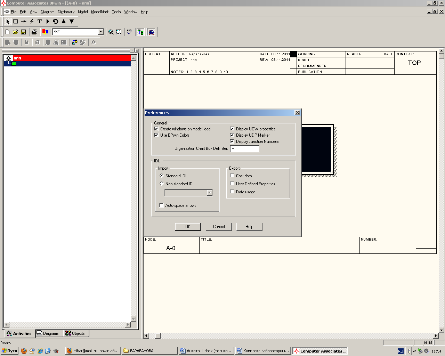Screen dimensions: 445x356
Task: Click the ModelMart globe icon
Action: 151,32
